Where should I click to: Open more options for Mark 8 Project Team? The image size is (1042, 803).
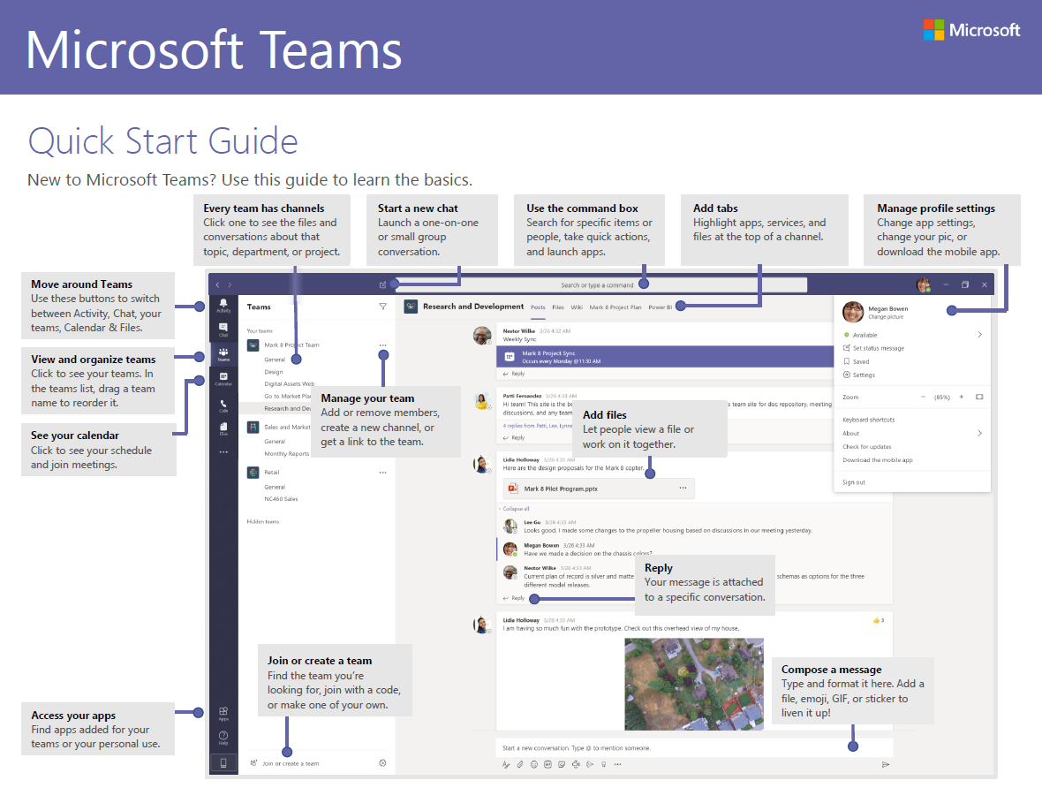point(382,345)
